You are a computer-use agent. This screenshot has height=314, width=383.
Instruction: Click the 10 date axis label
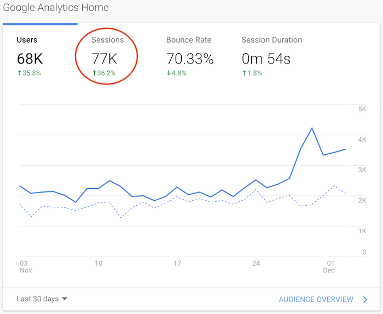tap(98, 263)
